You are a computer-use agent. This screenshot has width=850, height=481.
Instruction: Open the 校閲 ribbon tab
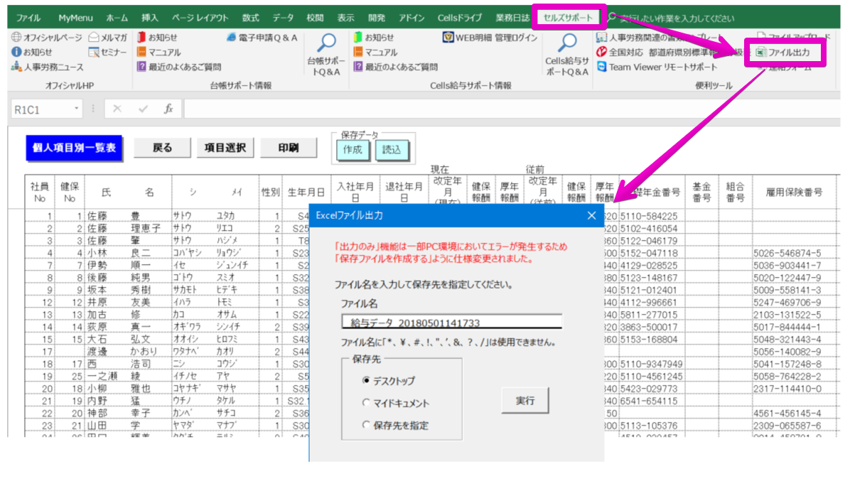315,18
